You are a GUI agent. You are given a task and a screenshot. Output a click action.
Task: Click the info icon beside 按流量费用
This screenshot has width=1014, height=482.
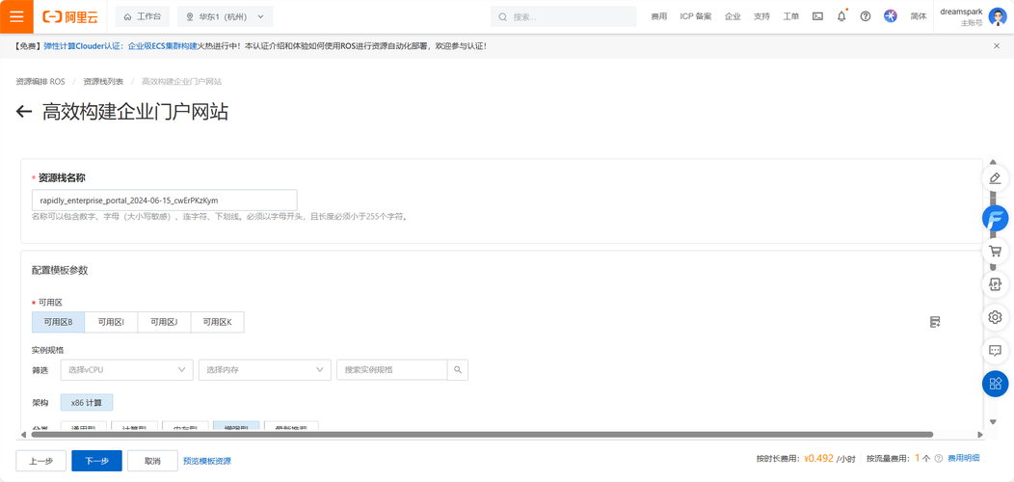(939, 458)
